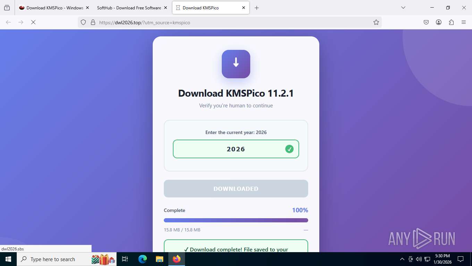Launch Microsoft Edge from taskbar
Screen dimensions: 472x266
pyautogui.click(x=143, y=259)
